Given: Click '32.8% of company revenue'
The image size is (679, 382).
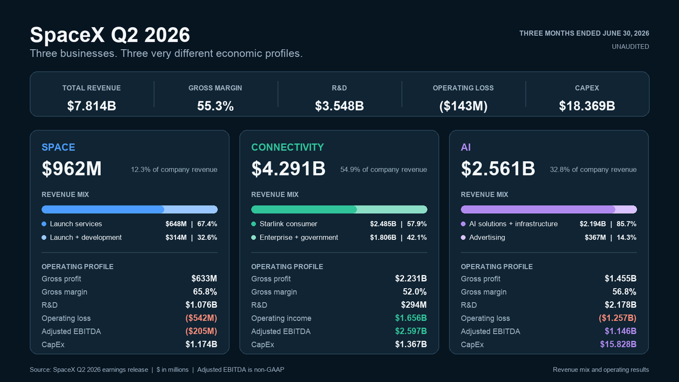Looking at the screenshot, I should coord(593,170).
